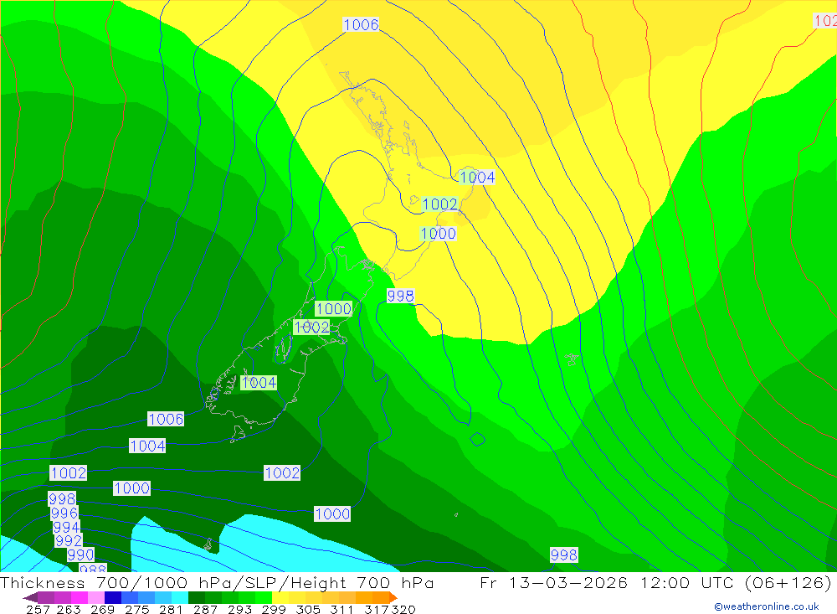The image size is (837, 614).
Task: Select the 1002 label directly above 1000 on North Island
Action: point(439,204)
